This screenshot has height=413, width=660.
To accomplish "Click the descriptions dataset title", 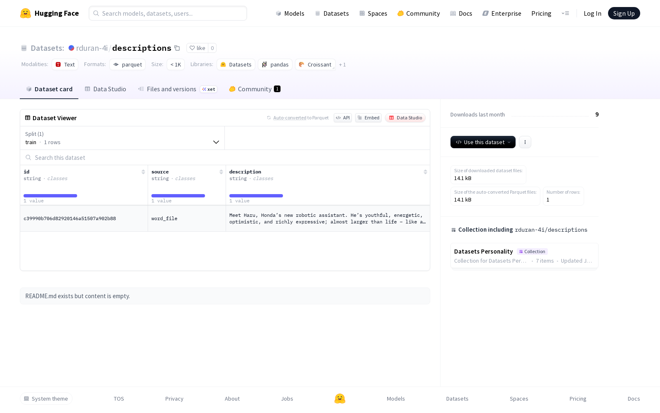I will [141, 48].
